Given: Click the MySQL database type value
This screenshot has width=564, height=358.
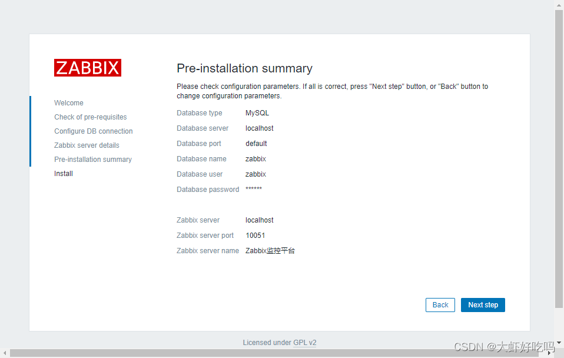Looking at the screenshot, I should [x=257, y=113].
